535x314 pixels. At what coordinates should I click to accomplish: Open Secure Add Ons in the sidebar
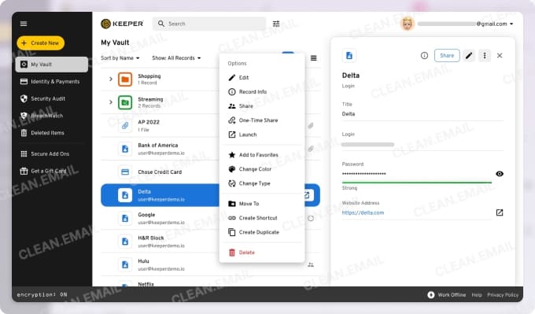51,154
